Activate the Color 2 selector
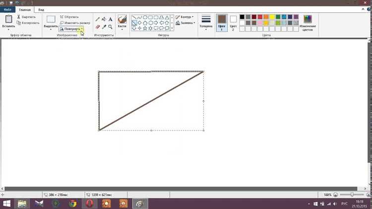Image resolution: width=372 pixels, height=209 pixels. [233, 23]
